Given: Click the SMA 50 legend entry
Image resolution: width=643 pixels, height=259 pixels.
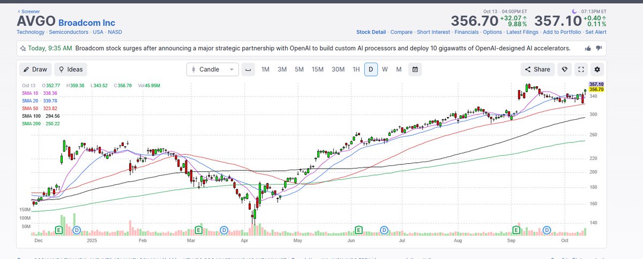Looking at the screenshot, I should (40, 108).
